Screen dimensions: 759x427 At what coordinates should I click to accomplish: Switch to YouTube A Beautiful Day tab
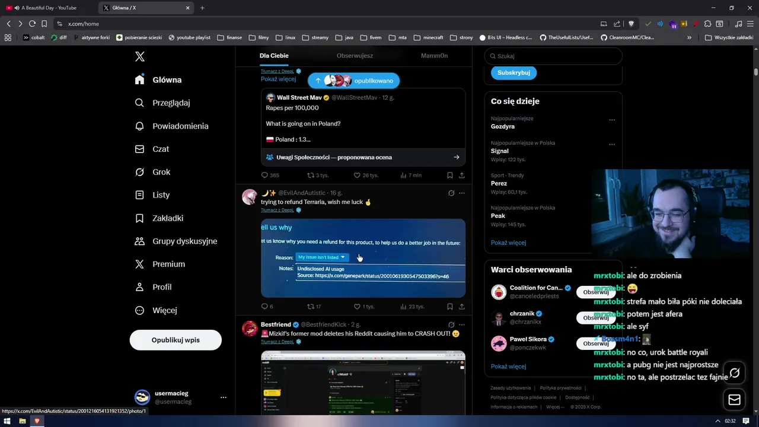[x=49, y=8]
